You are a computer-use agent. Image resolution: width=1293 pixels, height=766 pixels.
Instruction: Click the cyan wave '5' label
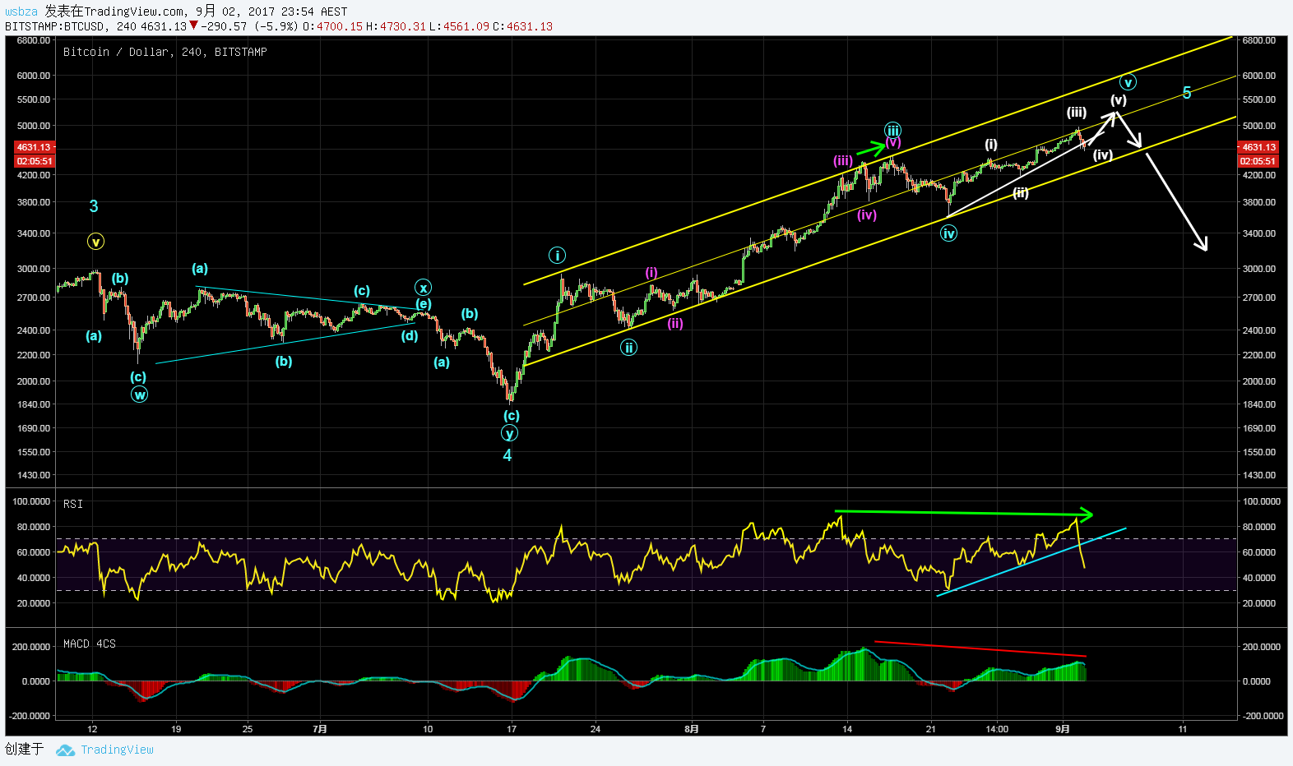(x=1187, y=93)
